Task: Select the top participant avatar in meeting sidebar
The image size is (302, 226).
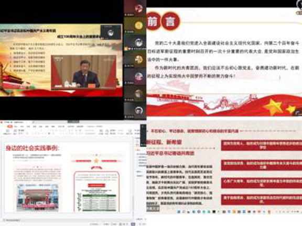Action: pyautogui.click(x=138, y=8)
